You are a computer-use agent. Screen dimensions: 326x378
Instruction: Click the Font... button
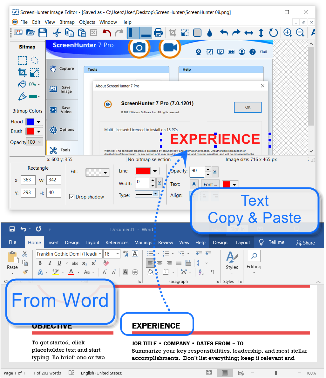(210, 184)
